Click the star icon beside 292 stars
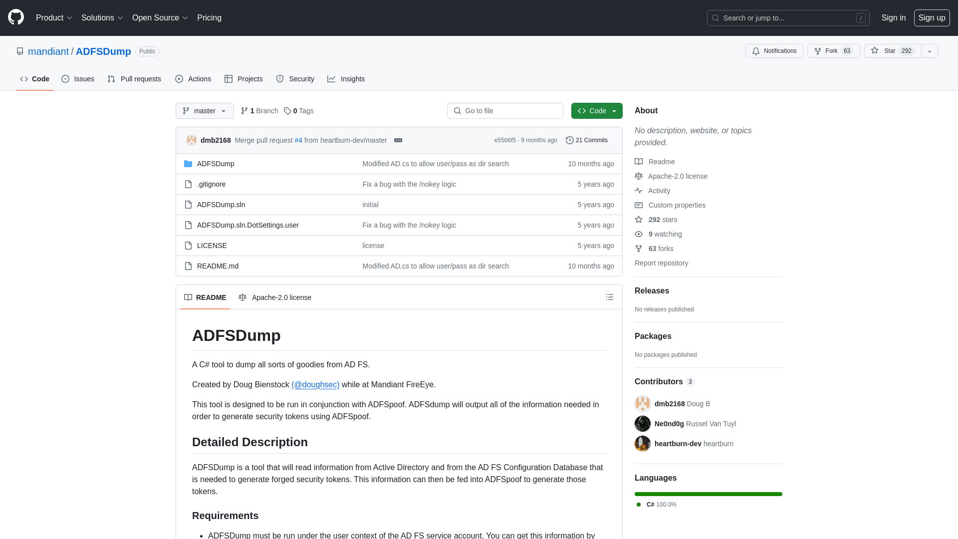 pyautogui.click(x=639, y=220)
